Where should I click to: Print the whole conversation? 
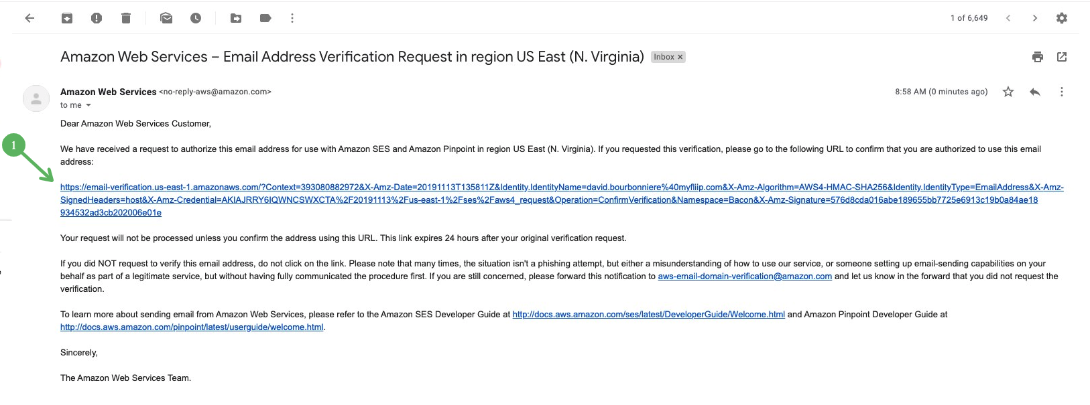1038,57
